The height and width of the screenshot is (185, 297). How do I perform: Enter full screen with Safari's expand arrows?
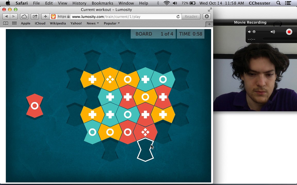pyautogui.click(x=210, y=10)
